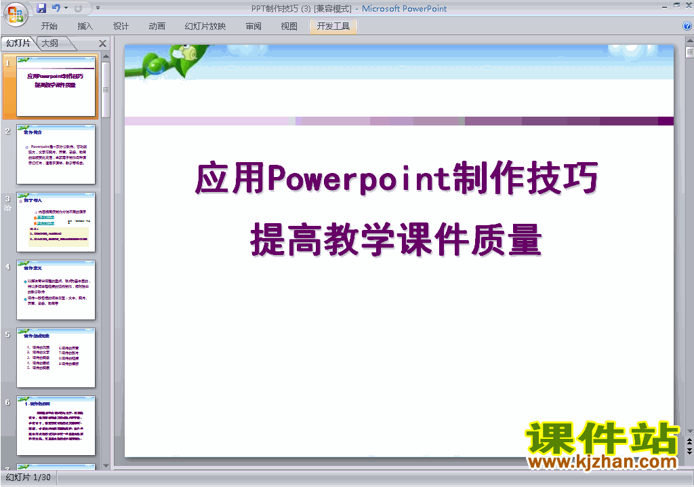The image size is (694, 487).
Task: Select the 开发工具 ribbon tab
Action: tap(333, 26)
